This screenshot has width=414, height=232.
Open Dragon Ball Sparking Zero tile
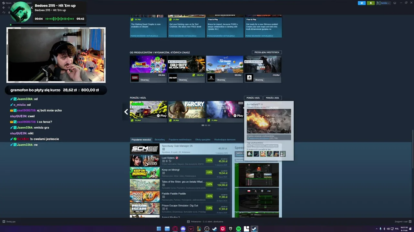click(148, 64)
